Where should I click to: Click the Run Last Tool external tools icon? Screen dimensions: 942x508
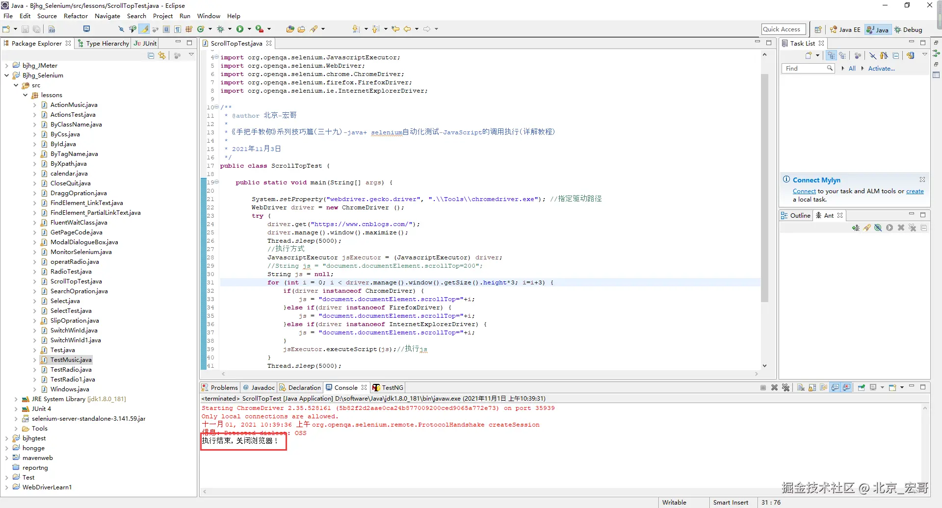point(260,29)
